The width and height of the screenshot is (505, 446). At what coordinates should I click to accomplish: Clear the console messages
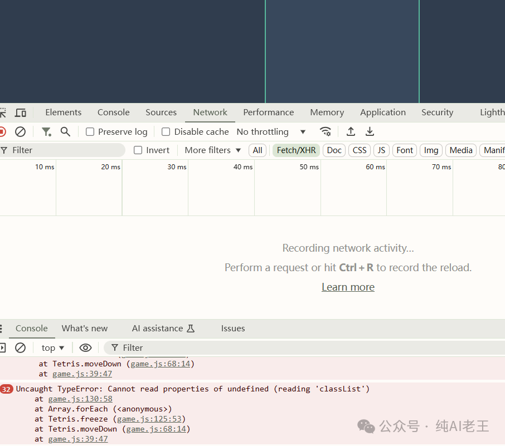pos(20,347)
